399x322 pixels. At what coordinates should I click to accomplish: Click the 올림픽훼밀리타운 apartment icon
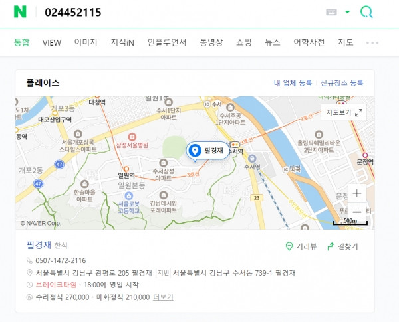pyautogui.click(x=319, y=134)
